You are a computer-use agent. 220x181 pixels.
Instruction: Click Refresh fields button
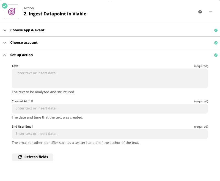pyautogui.click(x=32, y=157)
